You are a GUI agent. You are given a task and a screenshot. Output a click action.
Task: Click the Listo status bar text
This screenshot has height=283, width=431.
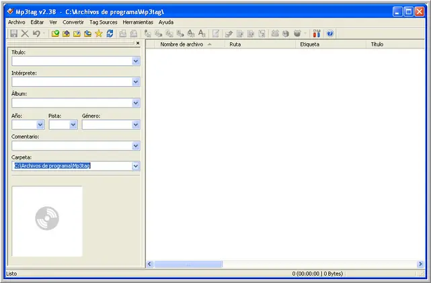(x=11, y=274)
